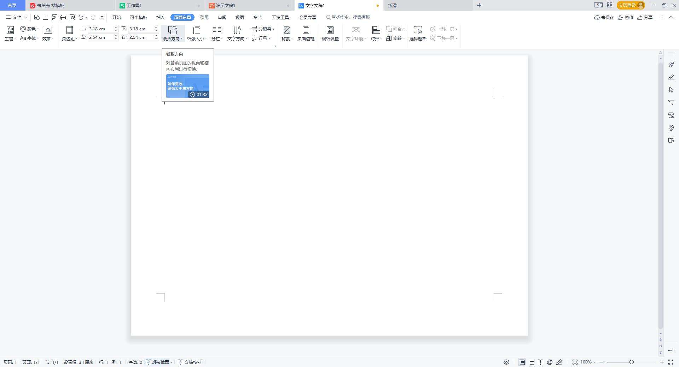Toggle eye protection mode icon
This screenshot has width=679, height=367.
(506, 362)
